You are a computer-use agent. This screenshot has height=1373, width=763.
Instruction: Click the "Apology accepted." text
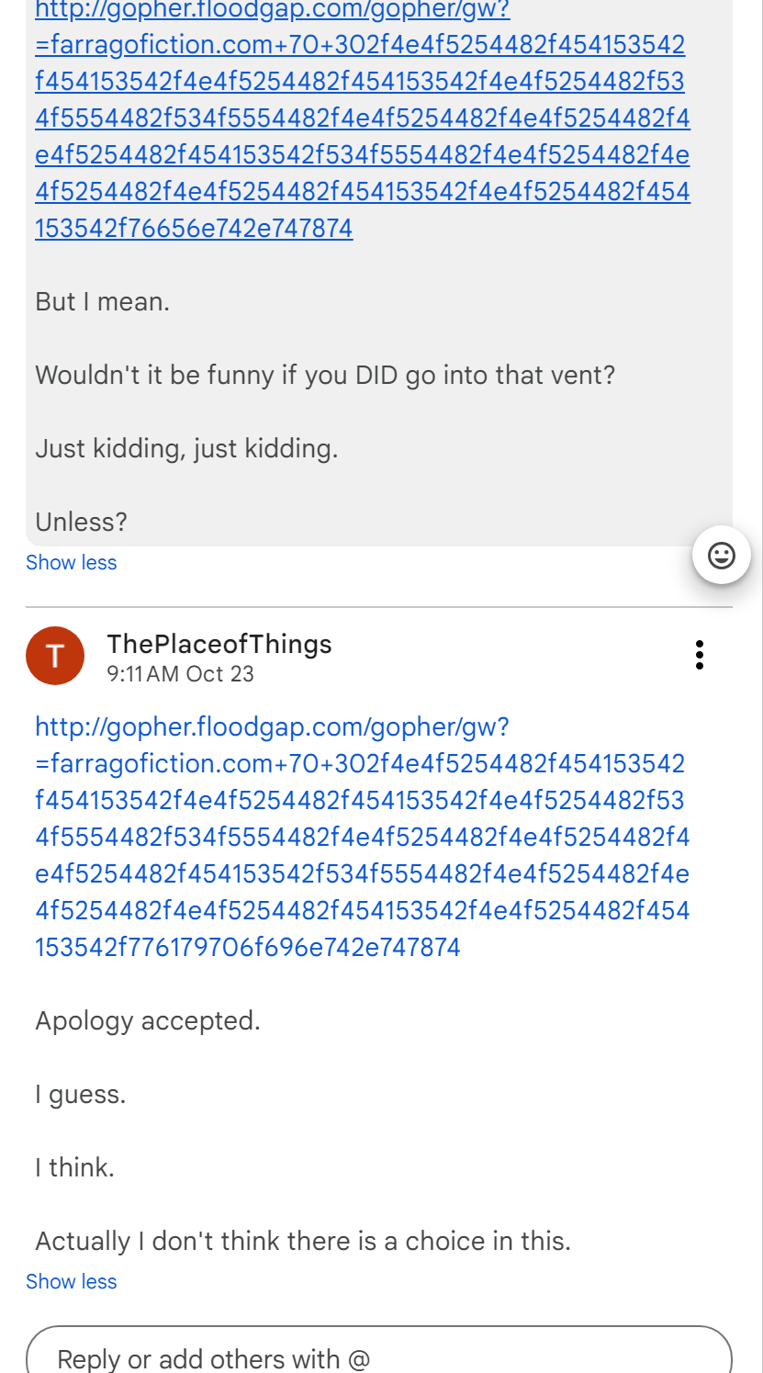tap(148, 1021)
